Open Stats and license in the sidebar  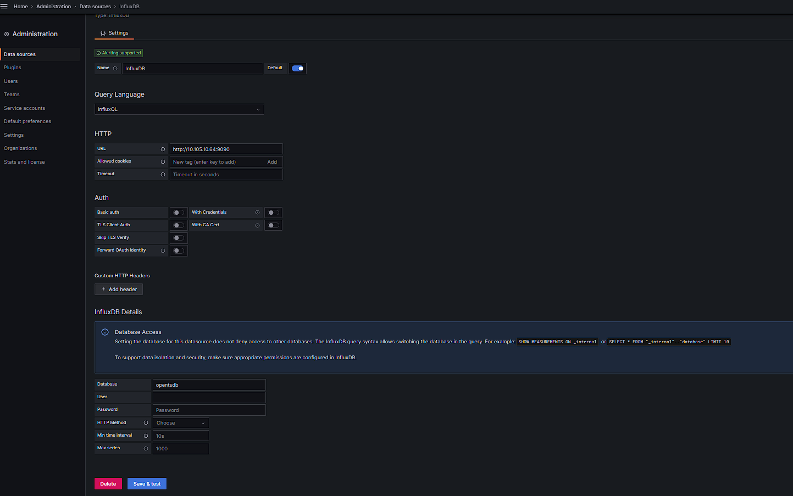24,162
